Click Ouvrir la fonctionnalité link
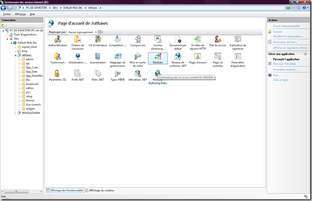Viewport: 312px width, 201px height. pos(286,26)
